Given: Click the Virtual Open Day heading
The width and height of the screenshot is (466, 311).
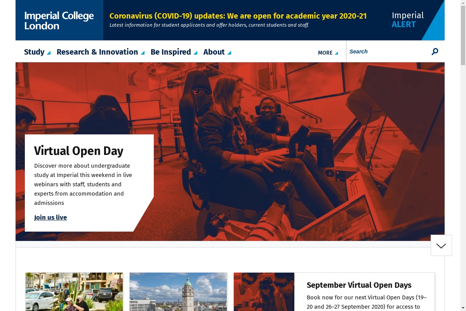Looking at the screenshot, I should click(x=79, y=151).
